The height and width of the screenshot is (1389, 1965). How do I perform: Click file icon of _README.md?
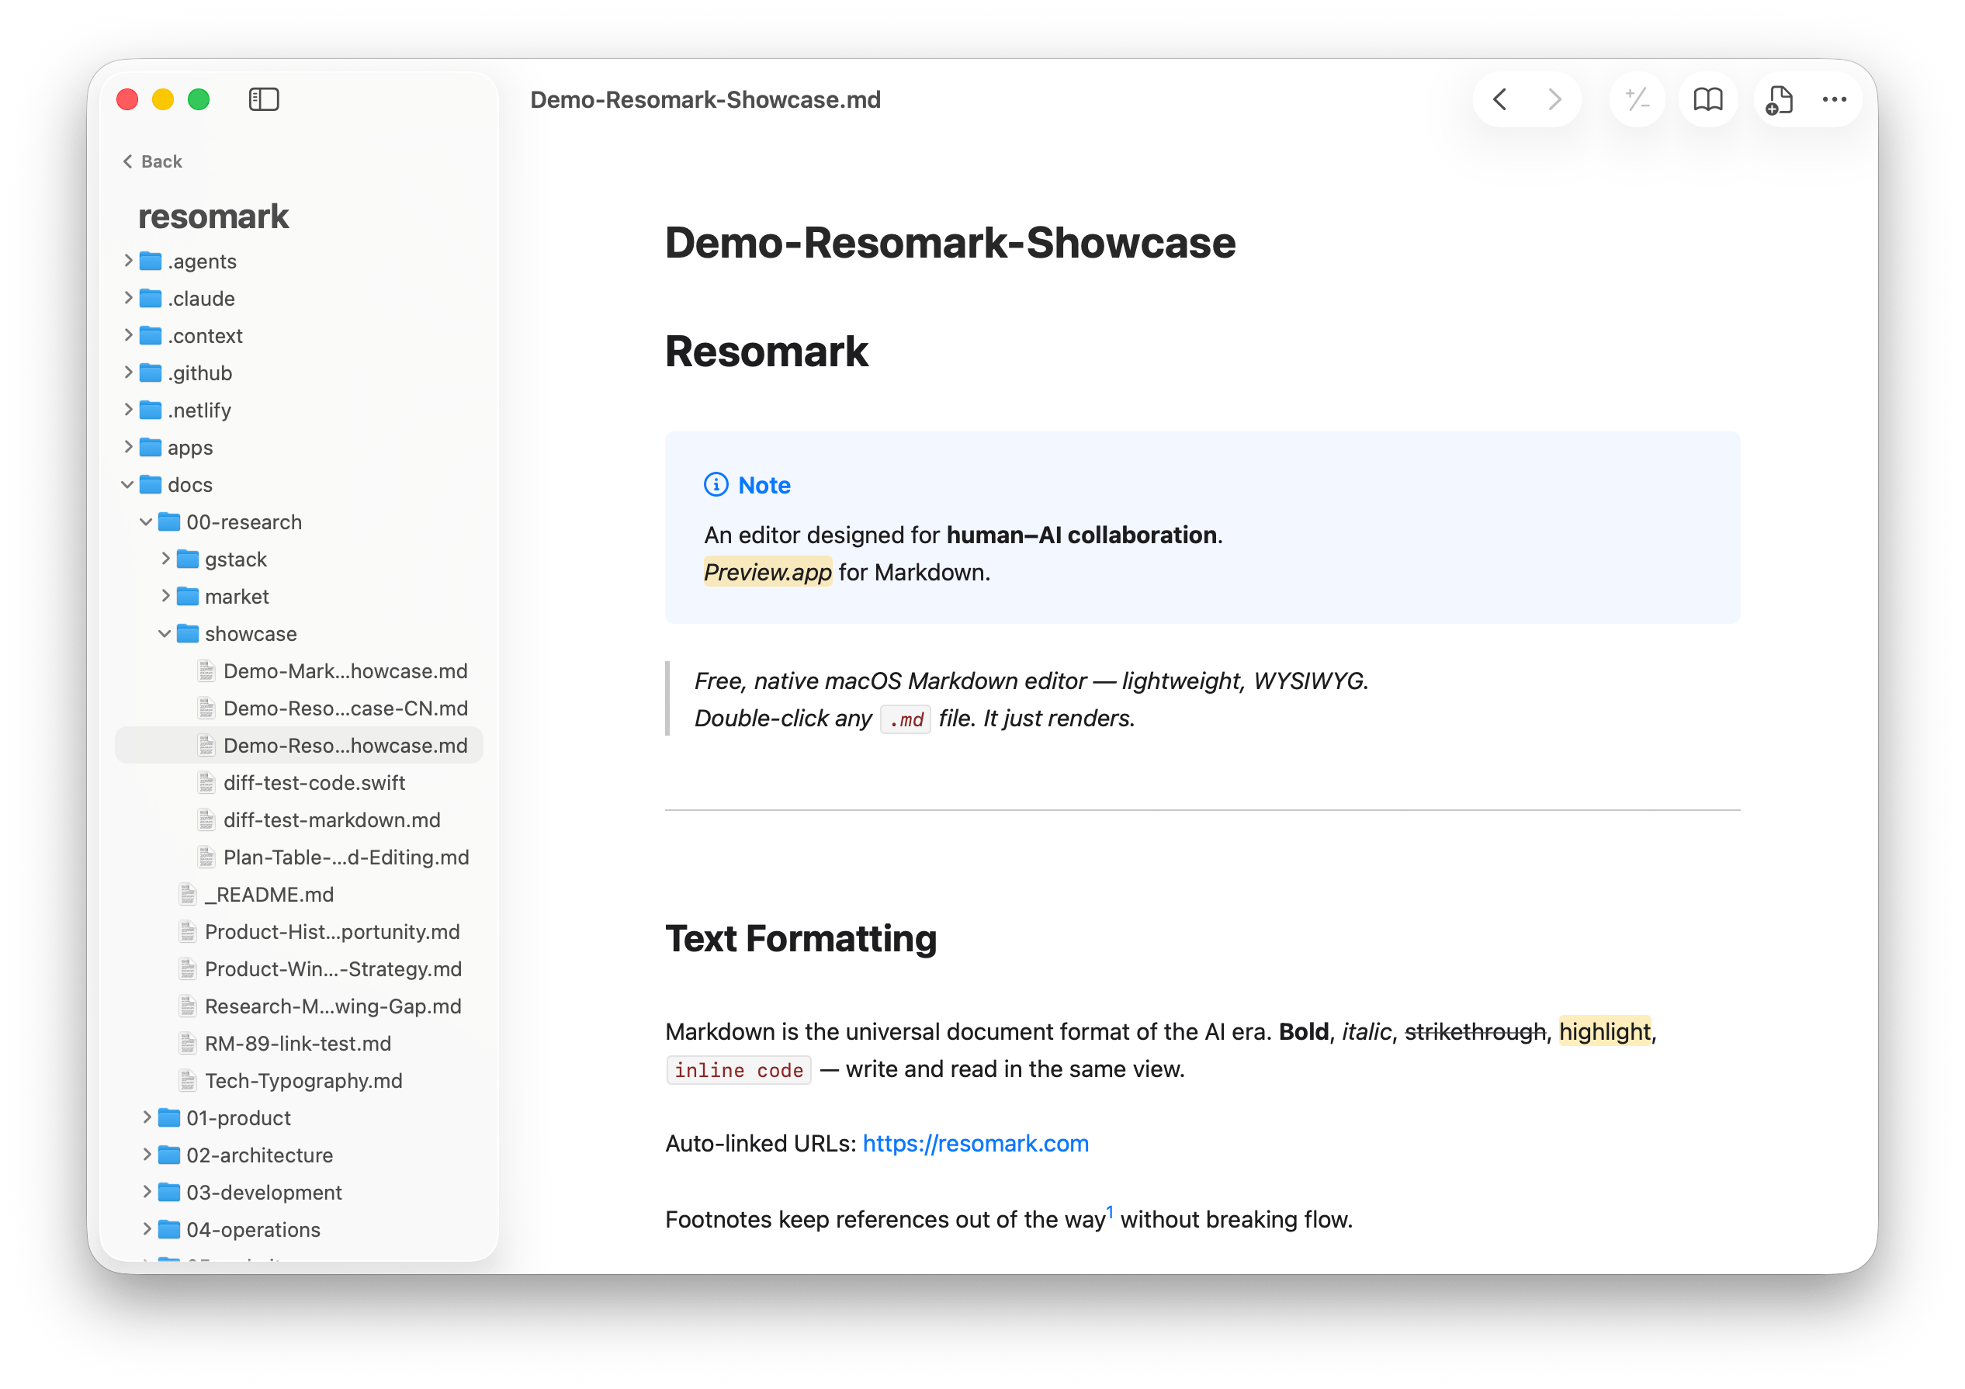pyautogui.click(x=188, y=895)
